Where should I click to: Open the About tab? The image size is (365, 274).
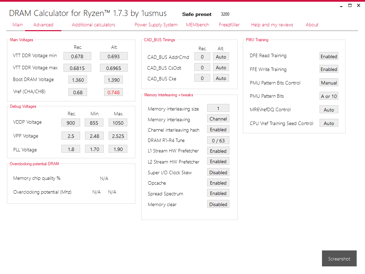pyautogui.click(x=312, y=25)
